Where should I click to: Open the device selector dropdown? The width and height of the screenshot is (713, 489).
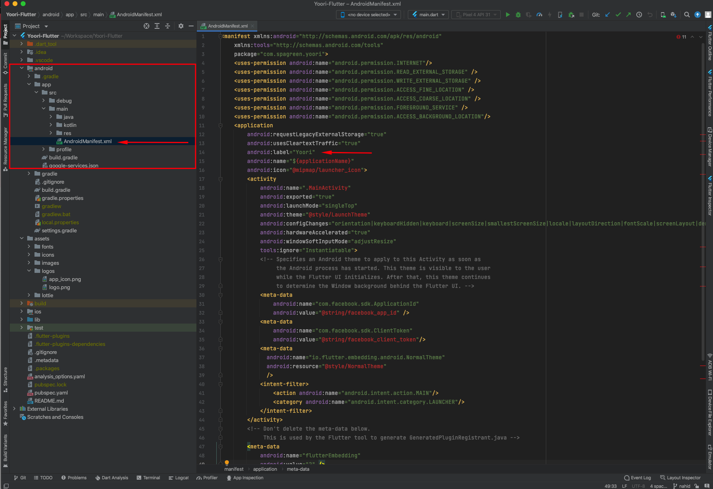click(368, 15)
